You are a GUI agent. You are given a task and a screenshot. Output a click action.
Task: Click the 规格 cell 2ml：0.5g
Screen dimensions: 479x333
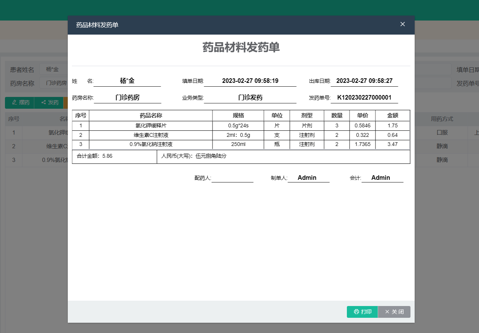pos(238,135)
